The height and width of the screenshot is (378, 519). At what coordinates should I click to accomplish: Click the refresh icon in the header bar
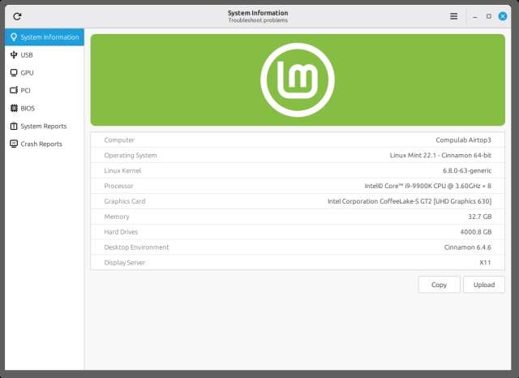pos(17,16)
